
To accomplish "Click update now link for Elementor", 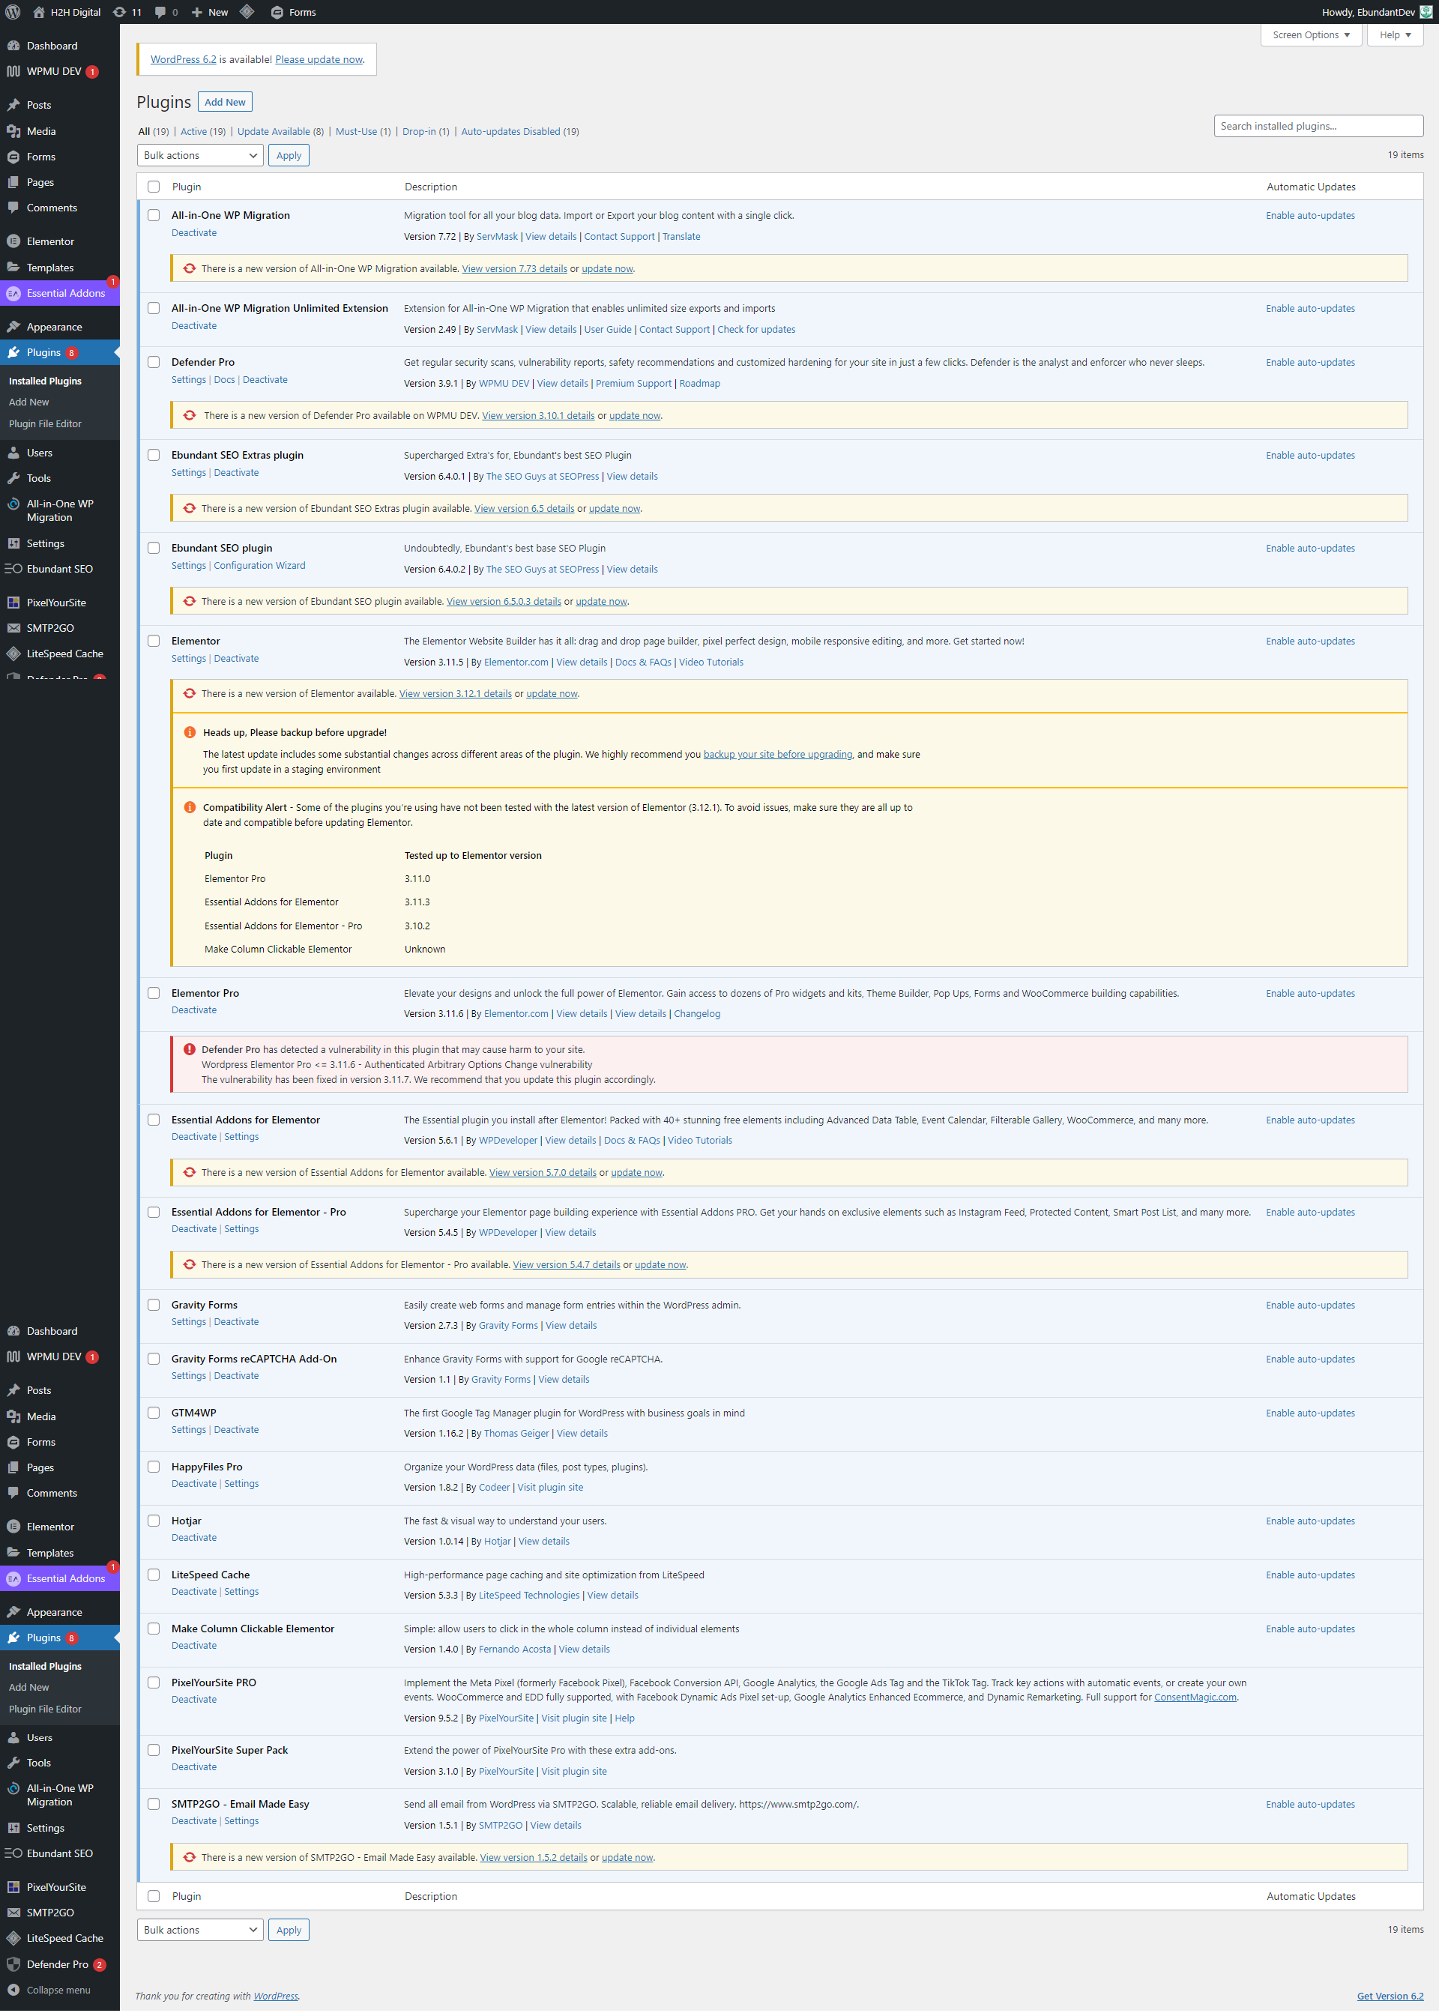I will (x=551, y=694).
